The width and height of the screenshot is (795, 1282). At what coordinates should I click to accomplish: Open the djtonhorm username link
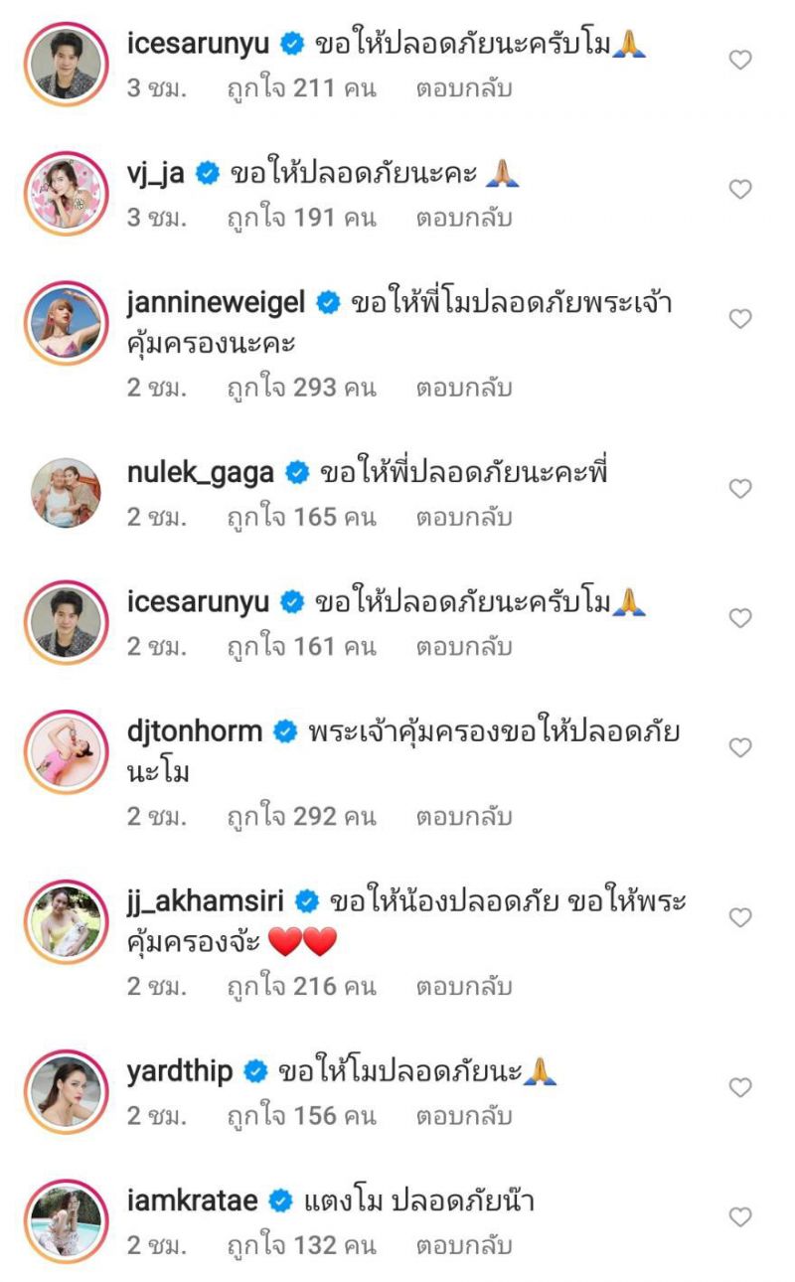click(x=195, y=732)
